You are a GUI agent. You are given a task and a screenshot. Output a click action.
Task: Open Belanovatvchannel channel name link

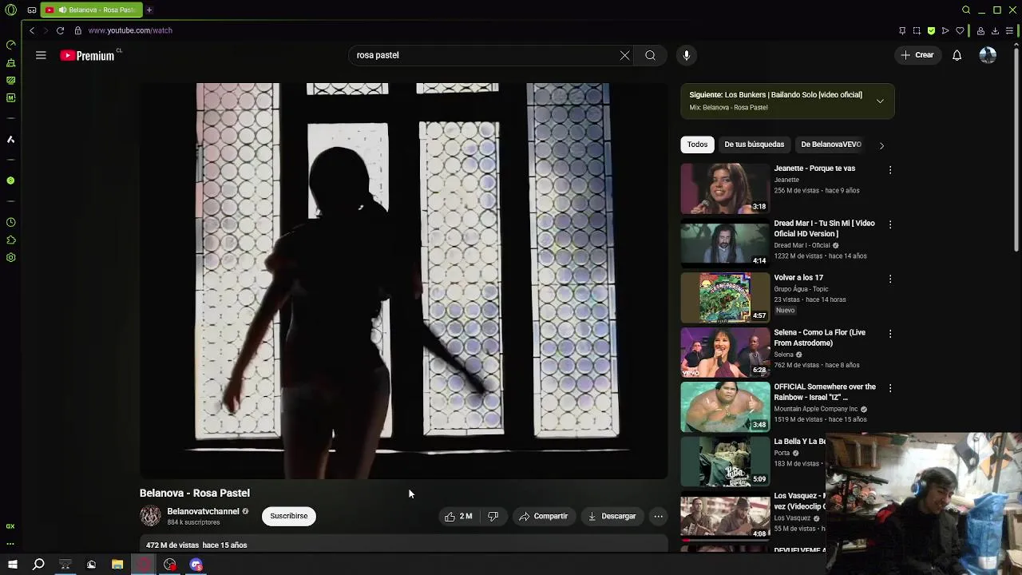click(203, 511)
